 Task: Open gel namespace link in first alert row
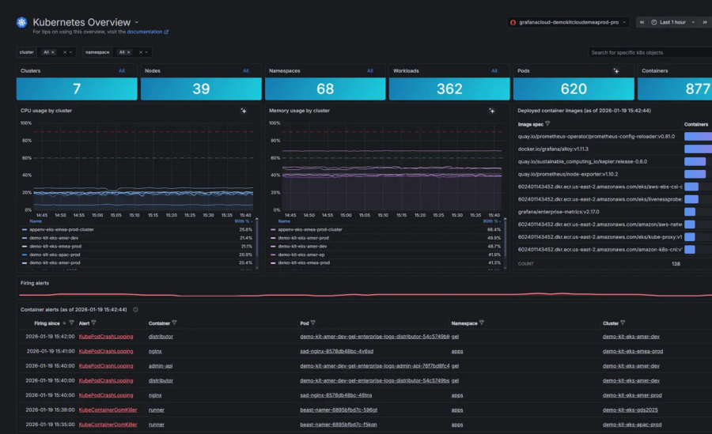[x=455, y=337]
